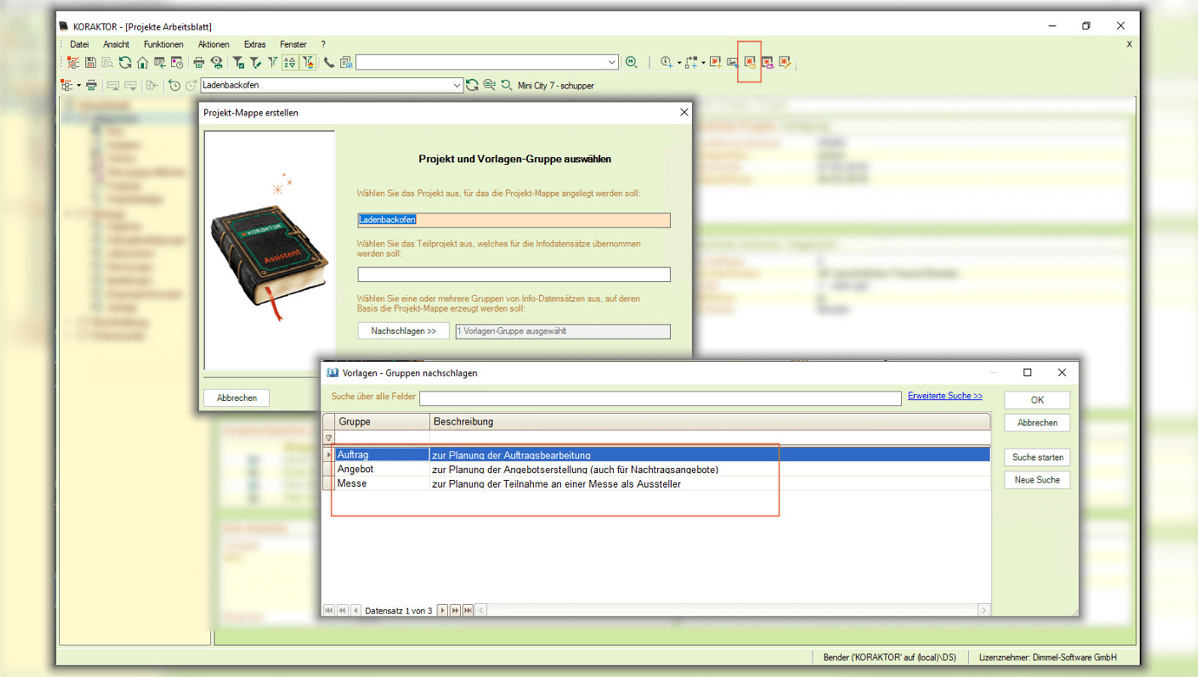Image resolution: width=1198 pixels, height=677 pixels.
Task: Click the printer icon in top toolbar
Action: click(x=199, y=62)
